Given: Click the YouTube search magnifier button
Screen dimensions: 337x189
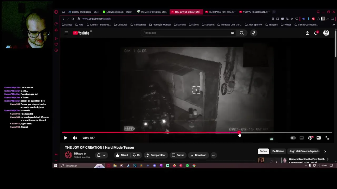Looking at the screenshot, I should 242,33.
